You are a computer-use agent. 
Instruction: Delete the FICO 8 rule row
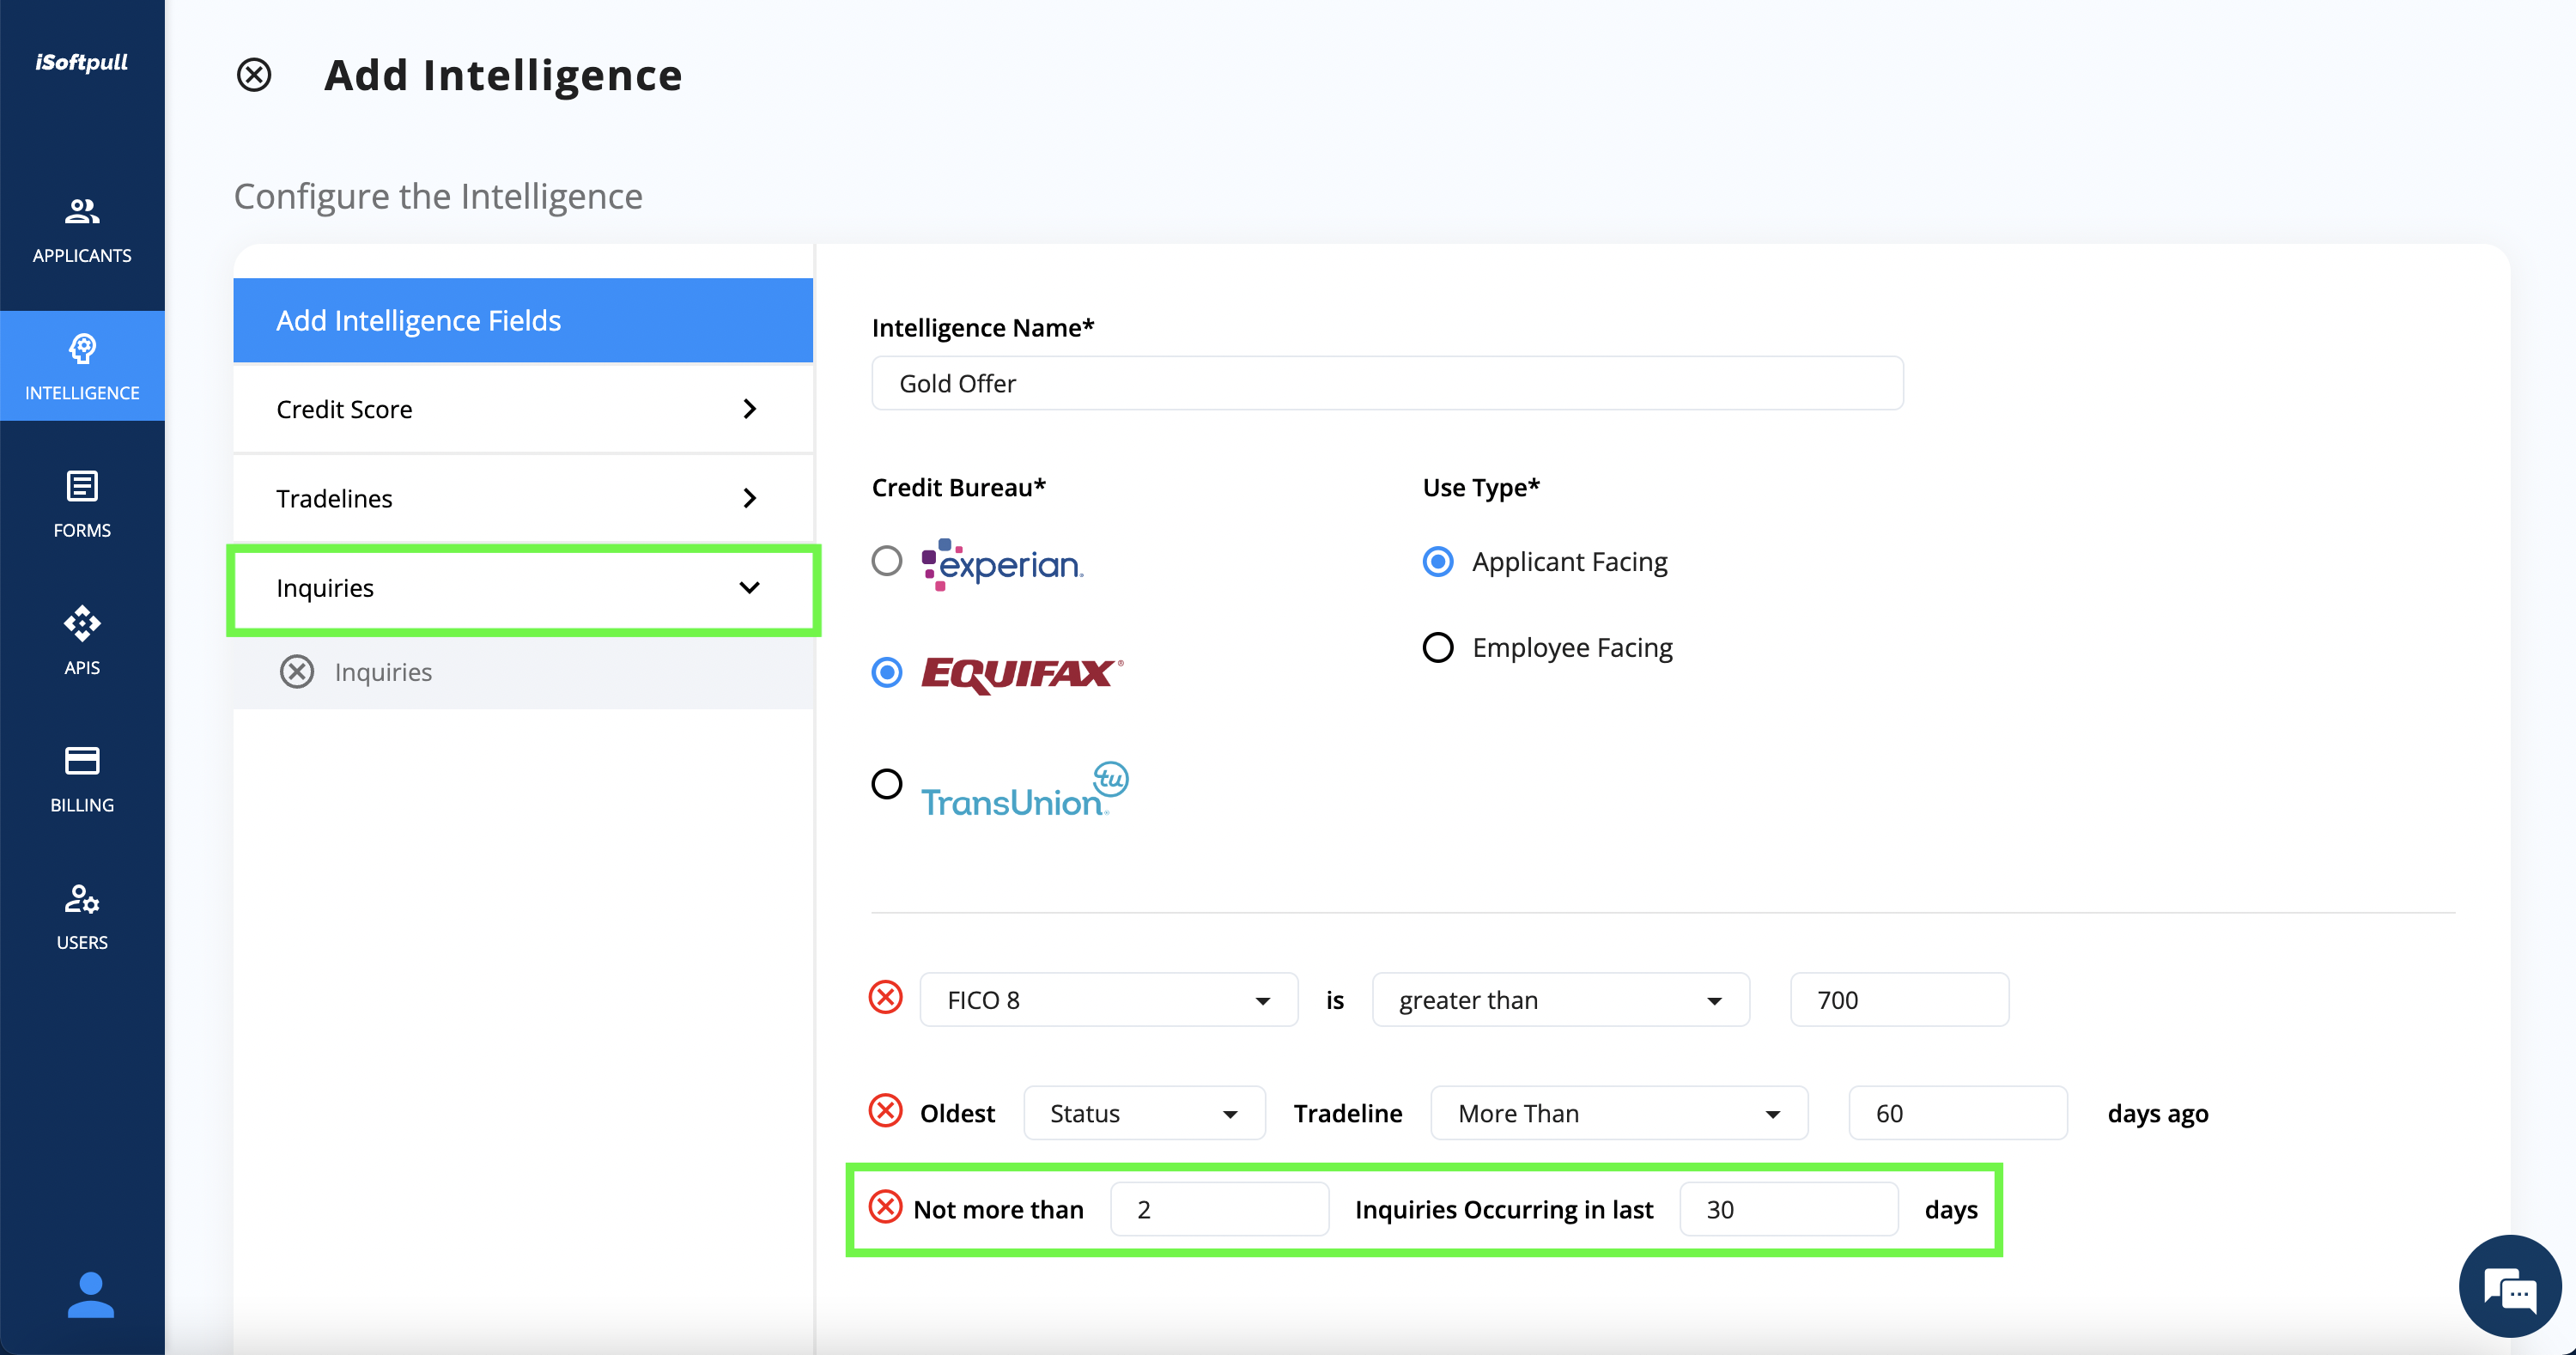[x=886, y=998]
